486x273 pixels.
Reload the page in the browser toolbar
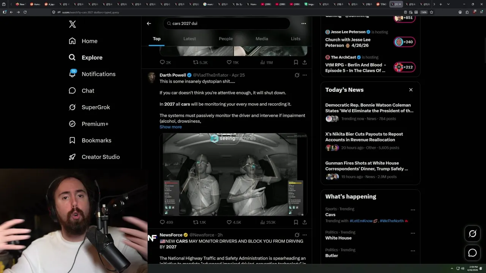coord(25,12)
